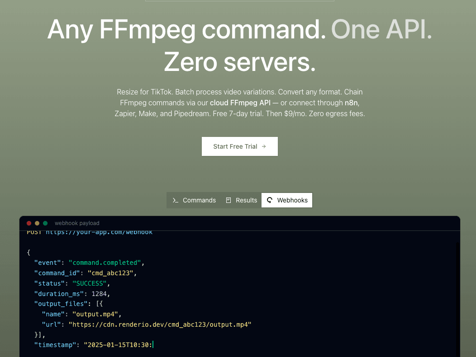The height and width of the screenshot is (357, 476).
Task: Switch to the Commands tab
Action: [x=194, y=200]
